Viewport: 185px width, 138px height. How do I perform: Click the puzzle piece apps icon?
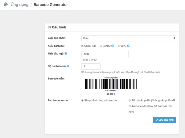6,5
